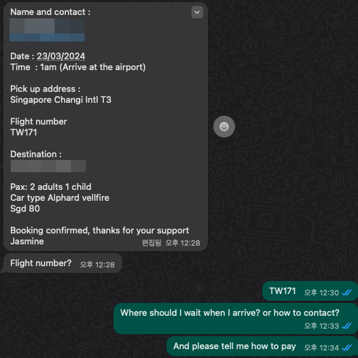The height and width of the screenshot is (358, 358).
Task: Click the "Sgd 80" price line
Action: tap(25, 209)
